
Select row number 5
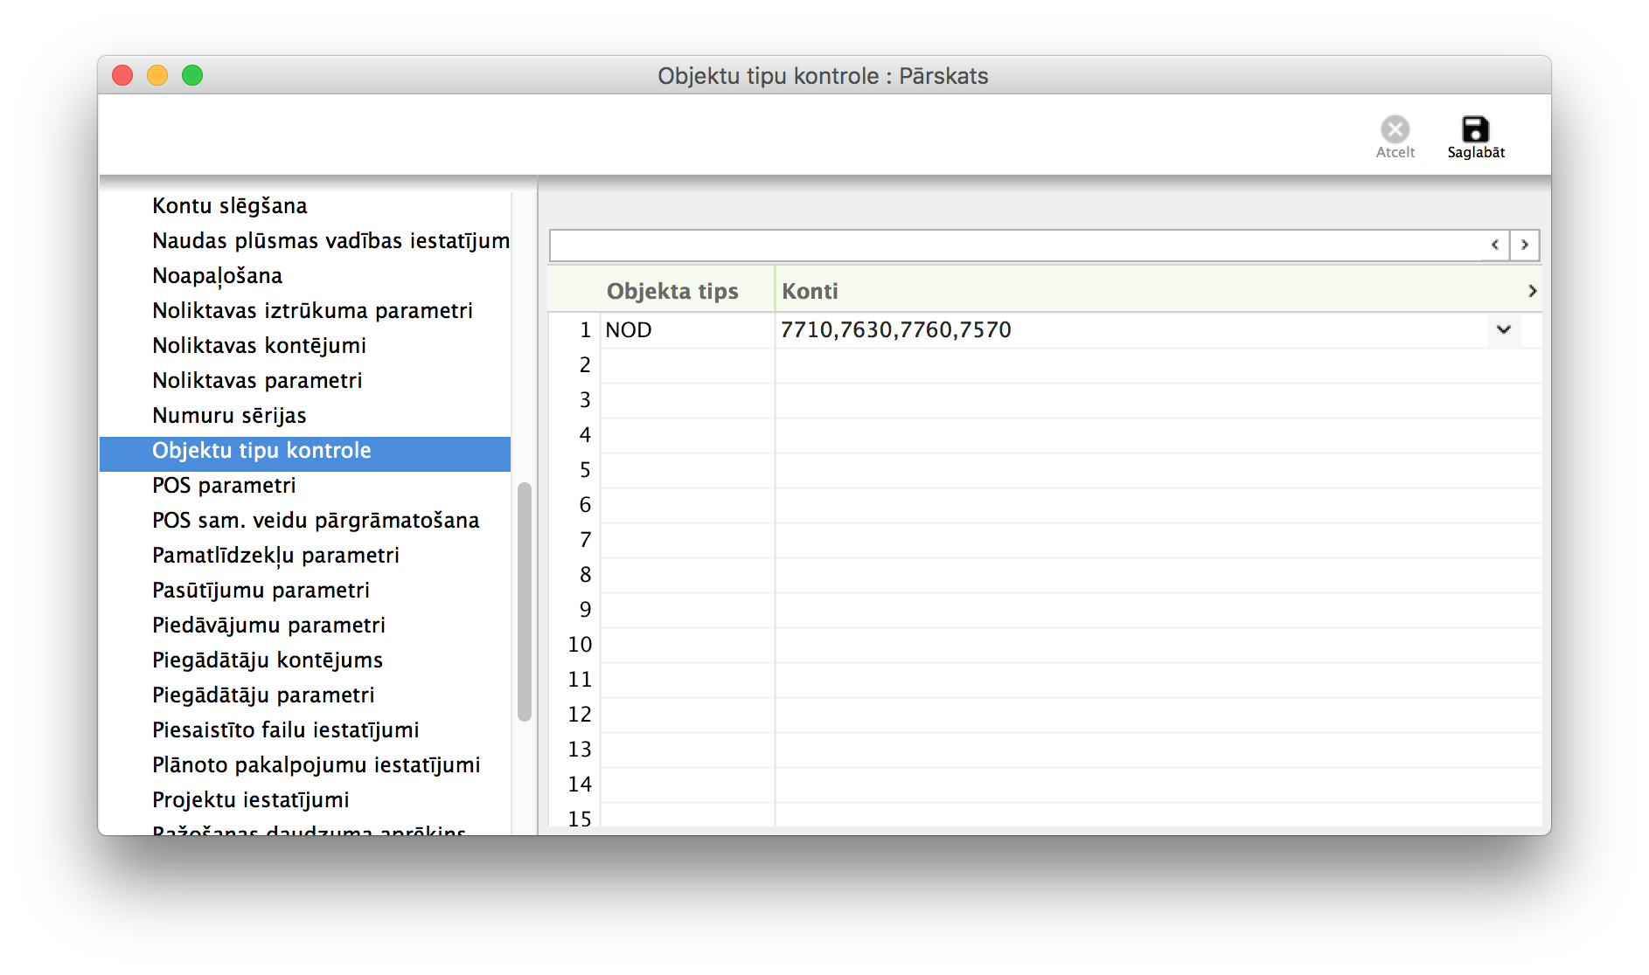tap(585, 470)
